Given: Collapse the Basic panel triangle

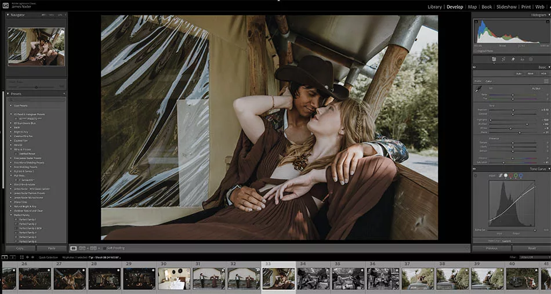Looking at the screenshot, I should tap(549, 67).
